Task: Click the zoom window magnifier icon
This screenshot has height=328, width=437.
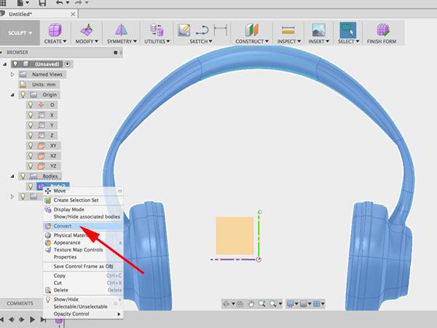Action: click(x=261, y=304)
